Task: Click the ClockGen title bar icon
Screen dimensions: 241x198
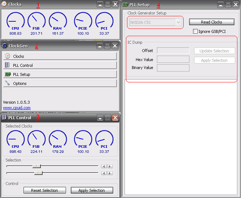Action: click(x=5, y=46)
